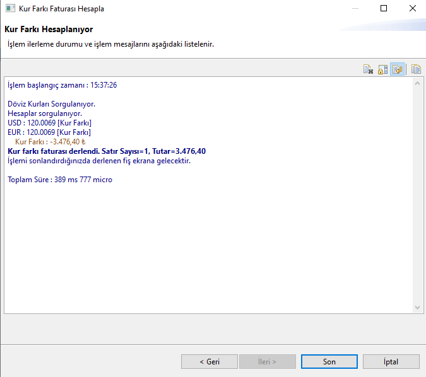
Task: Click the İleri button
Action: (x=267, y=362)
